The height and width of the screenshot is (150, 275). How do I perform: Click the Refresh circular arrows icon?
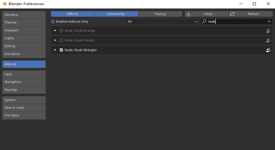232,14
